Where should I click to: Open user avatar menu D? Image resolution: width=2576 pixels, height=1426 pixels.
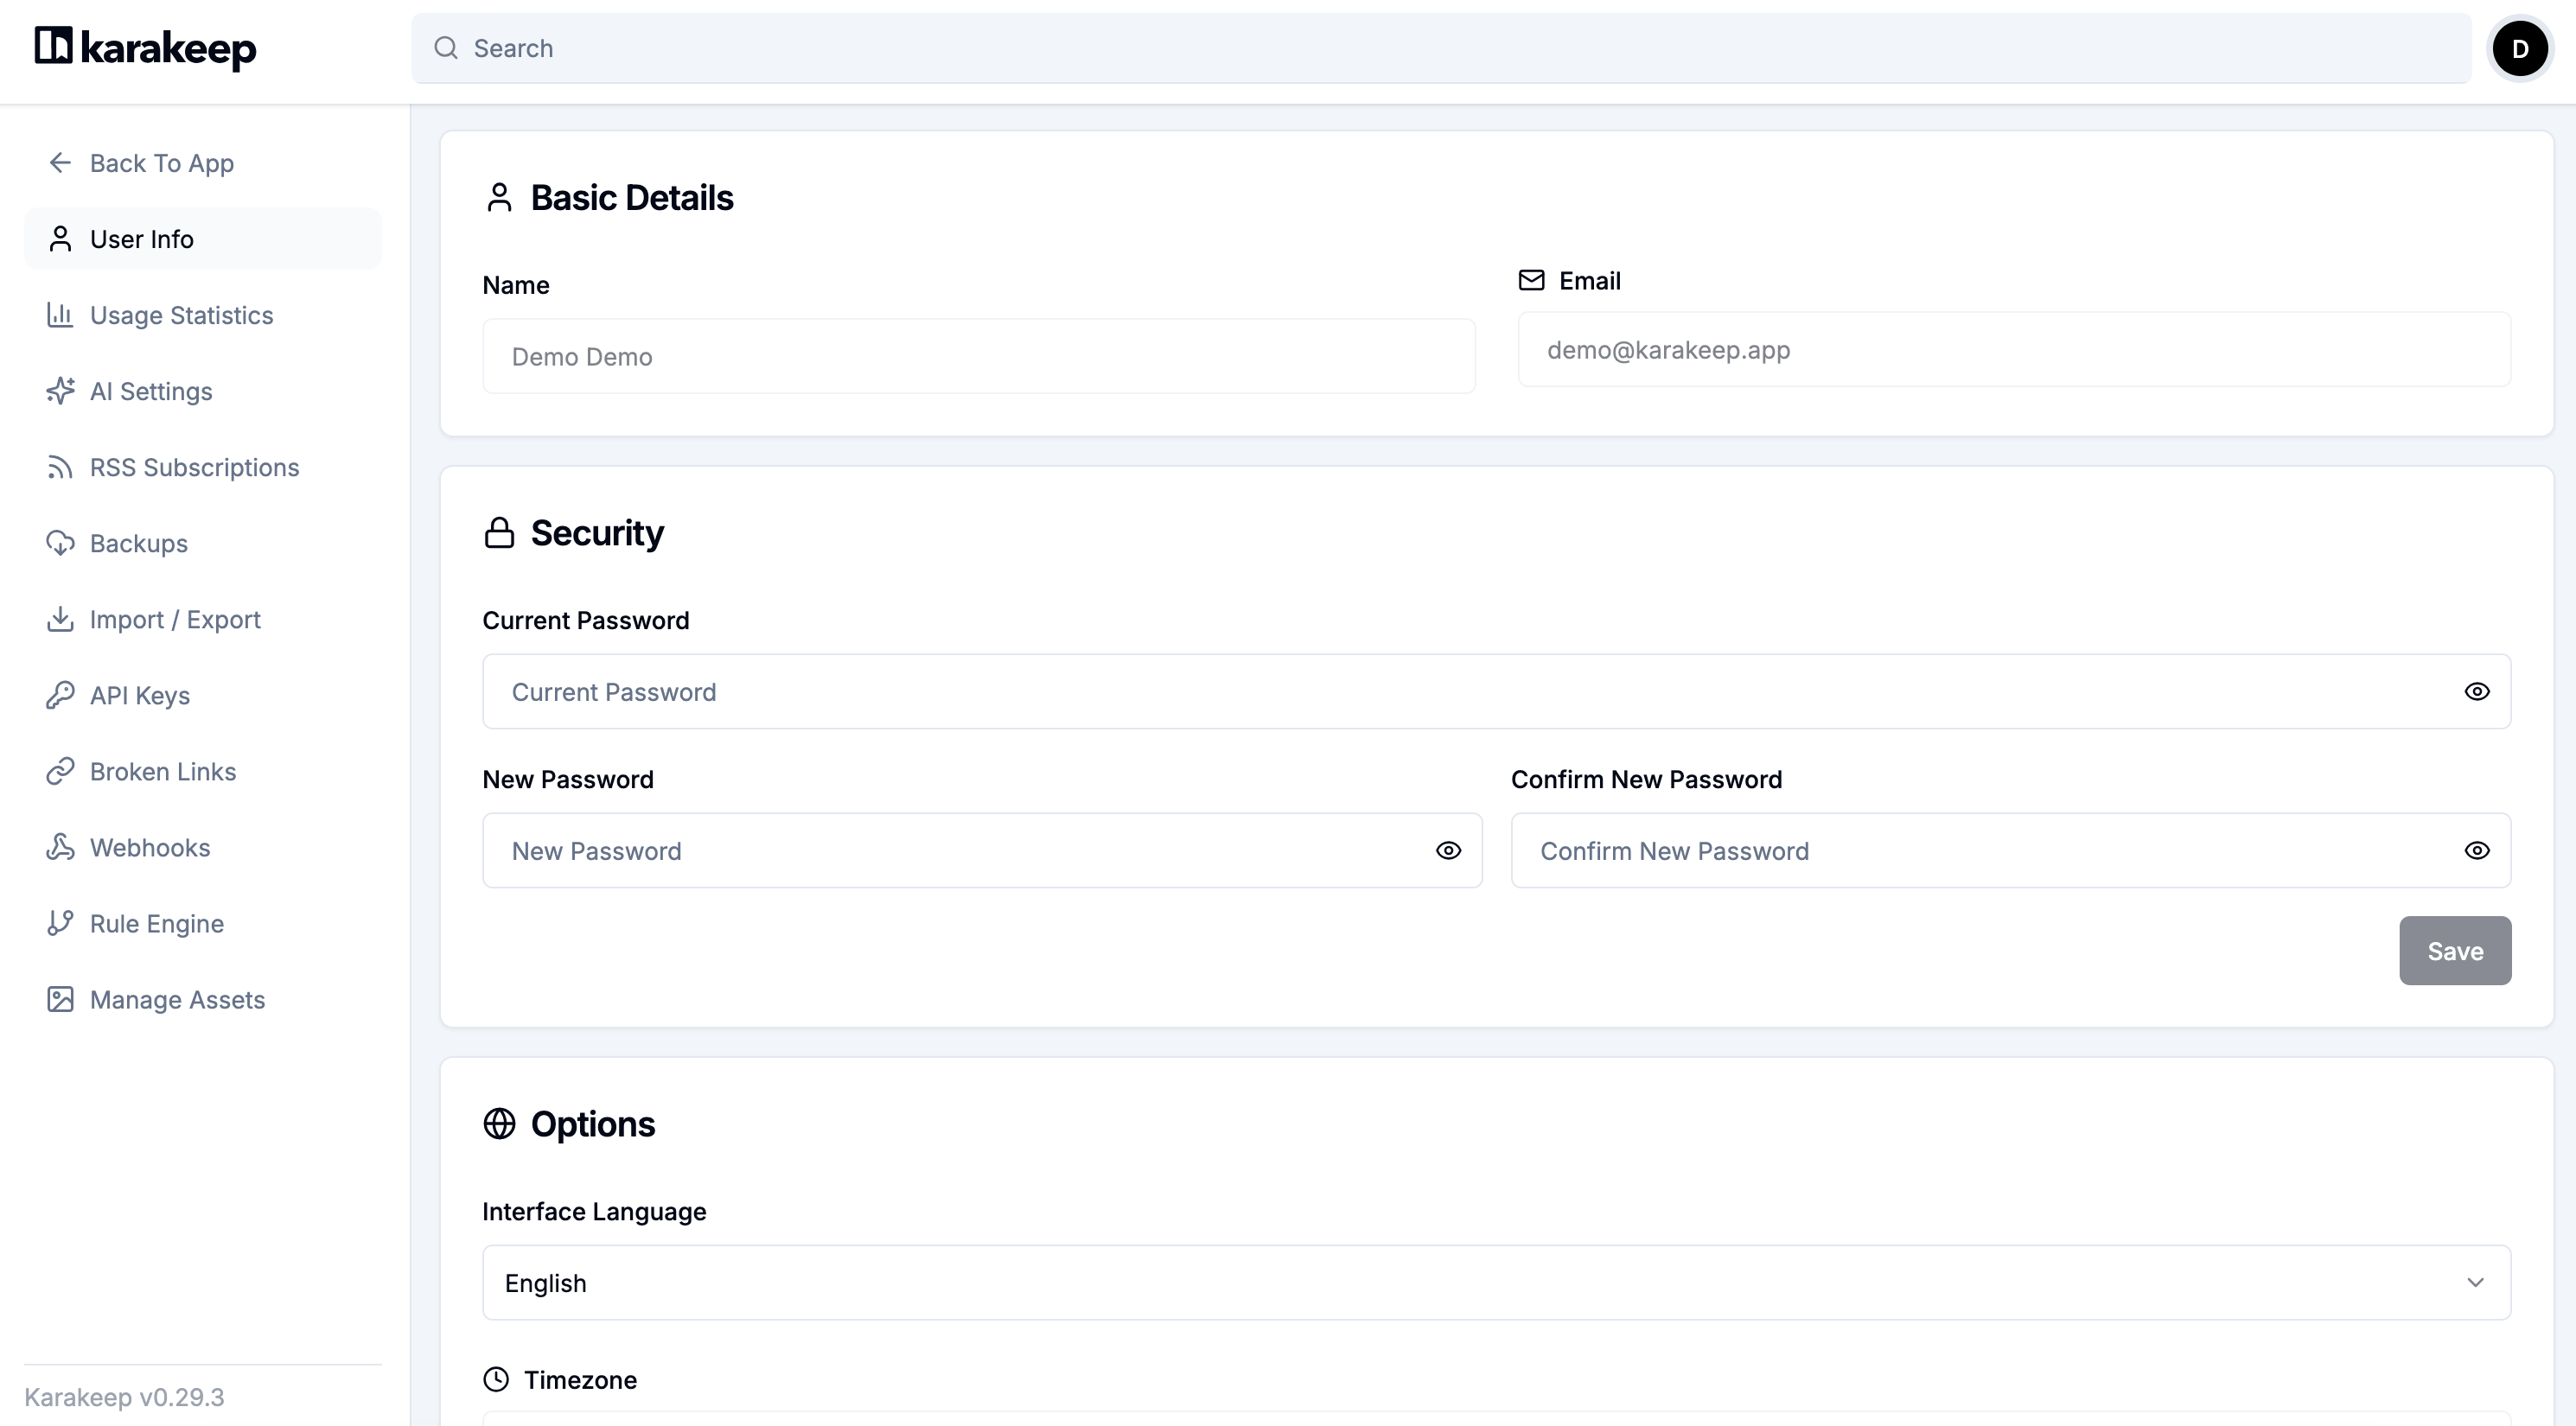2519,48
